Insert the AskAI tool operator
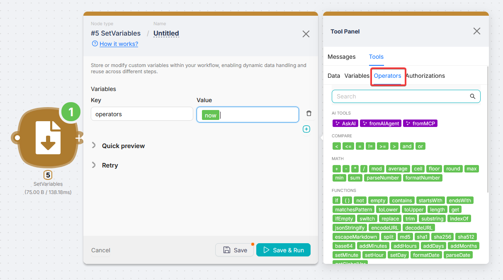 coord(345,123)
